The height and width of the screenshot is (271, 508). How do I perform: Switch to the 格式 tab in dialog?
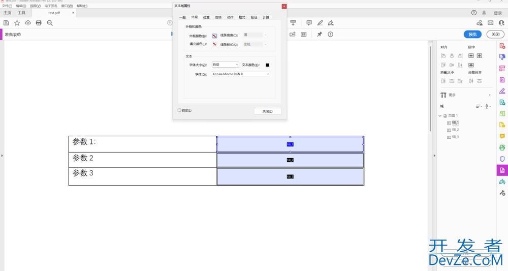pyautogui.click(x=242, y=17)
